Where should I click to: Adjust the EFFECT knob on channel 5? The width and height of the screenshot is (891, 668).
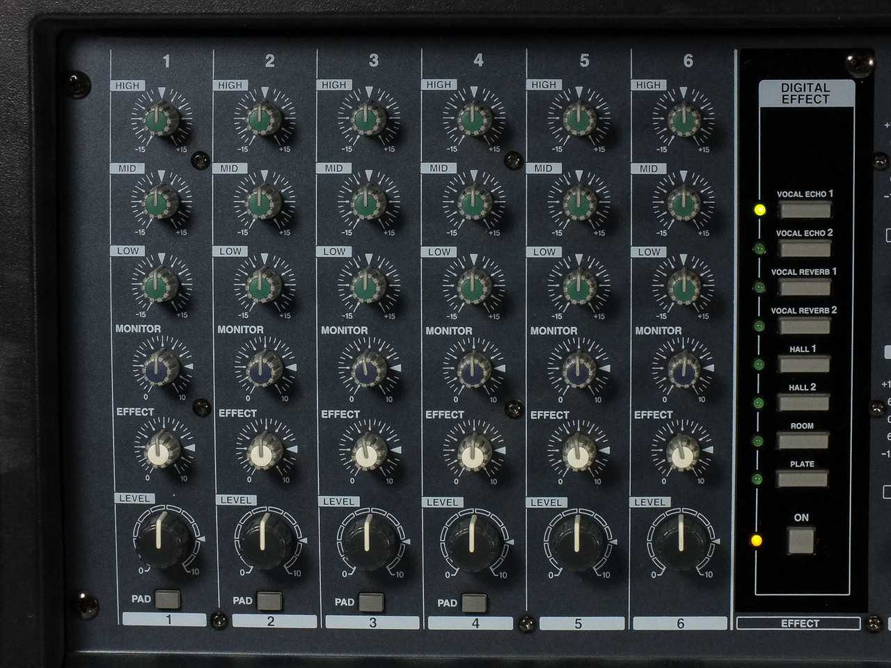(x=576, y=451)
